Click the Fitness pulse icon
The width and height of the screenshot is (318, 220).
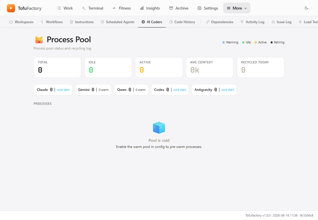pos(114,8)
